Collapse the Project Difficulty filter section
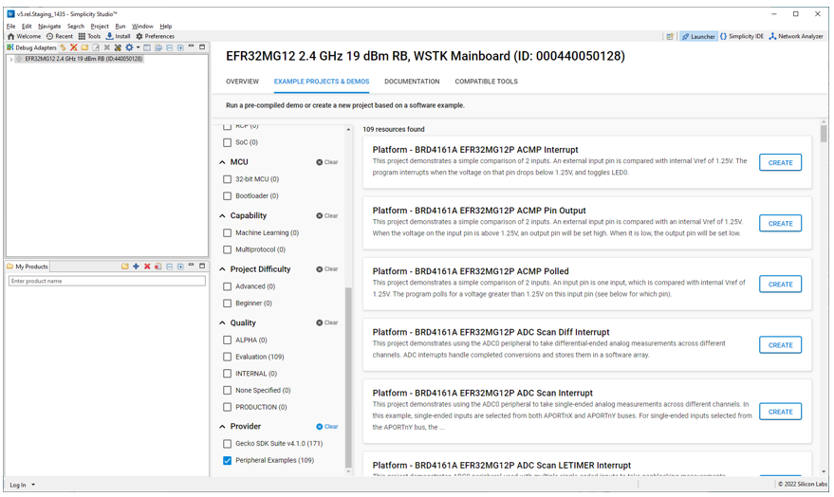Screen dimensions: 834x497 point(222,269)
